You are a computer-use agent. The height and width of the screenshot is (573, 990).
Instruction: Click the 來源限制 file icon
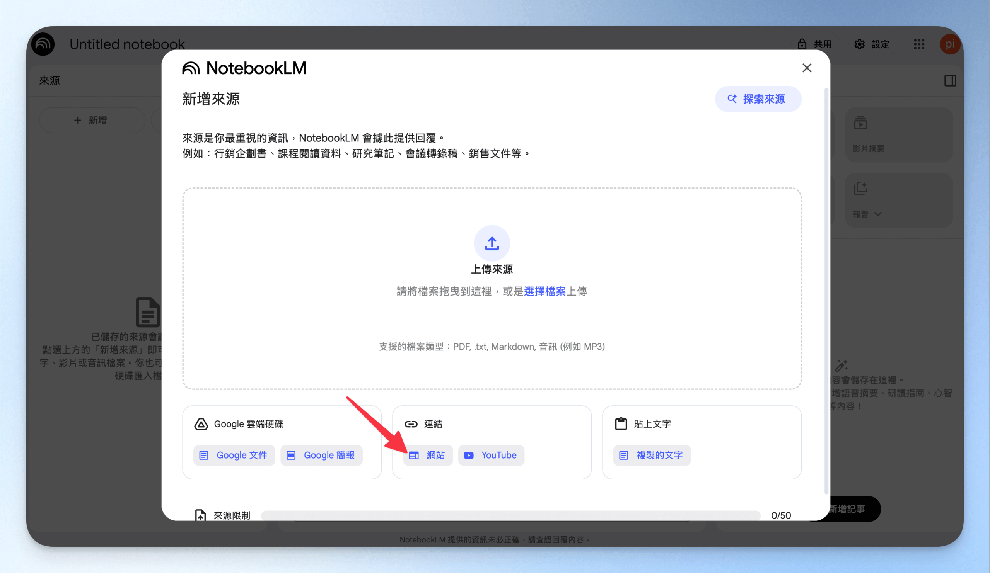200,515
